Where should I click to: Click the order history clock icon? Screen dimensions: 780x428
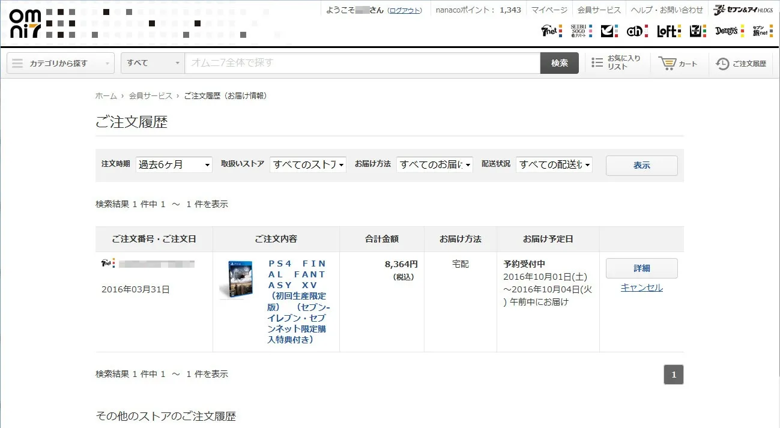click(x=722, y=64)
